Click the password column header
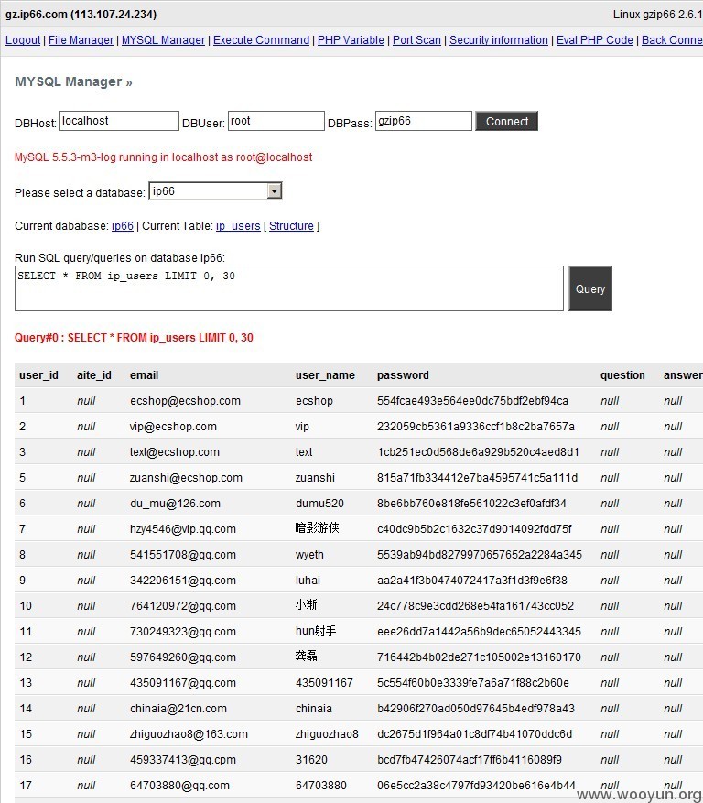This screenshot has height=803, width=703. (403, 374)
